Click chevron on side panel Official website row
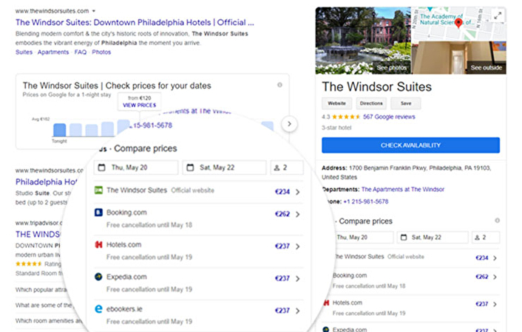522x332 pixels. click(495, 258)
